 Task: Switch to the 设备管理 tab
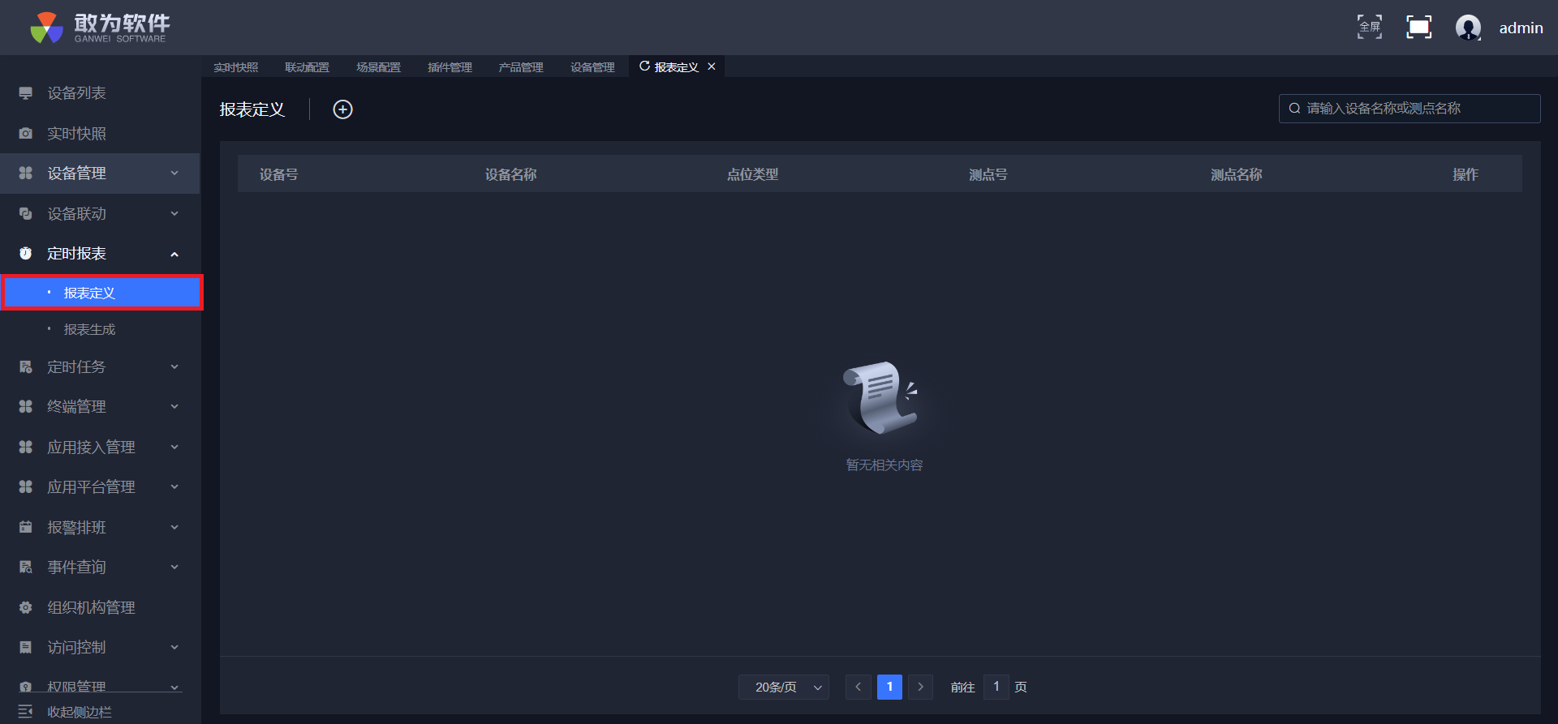(x=592, y=67)
